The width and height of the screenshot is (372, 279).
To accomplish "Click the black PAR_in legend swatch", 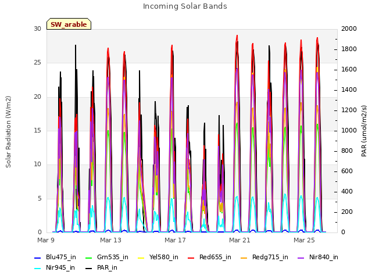I will point(88,269).
